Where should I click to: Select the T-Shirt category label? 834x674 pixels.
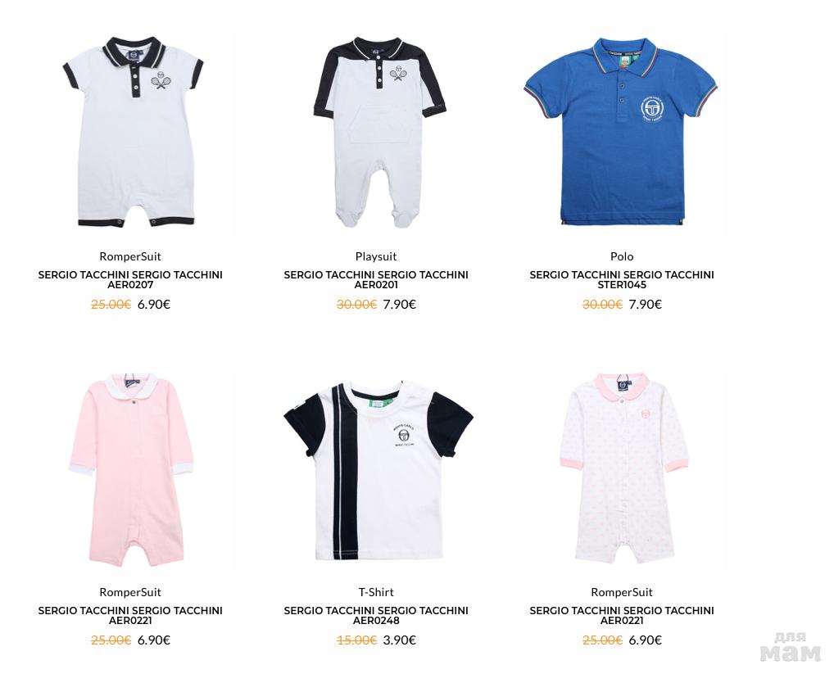(x=376, y=592)
